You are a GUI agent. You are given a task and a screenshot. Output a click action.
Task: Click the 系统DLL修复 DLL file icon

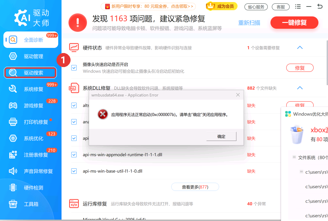[74, 88]
